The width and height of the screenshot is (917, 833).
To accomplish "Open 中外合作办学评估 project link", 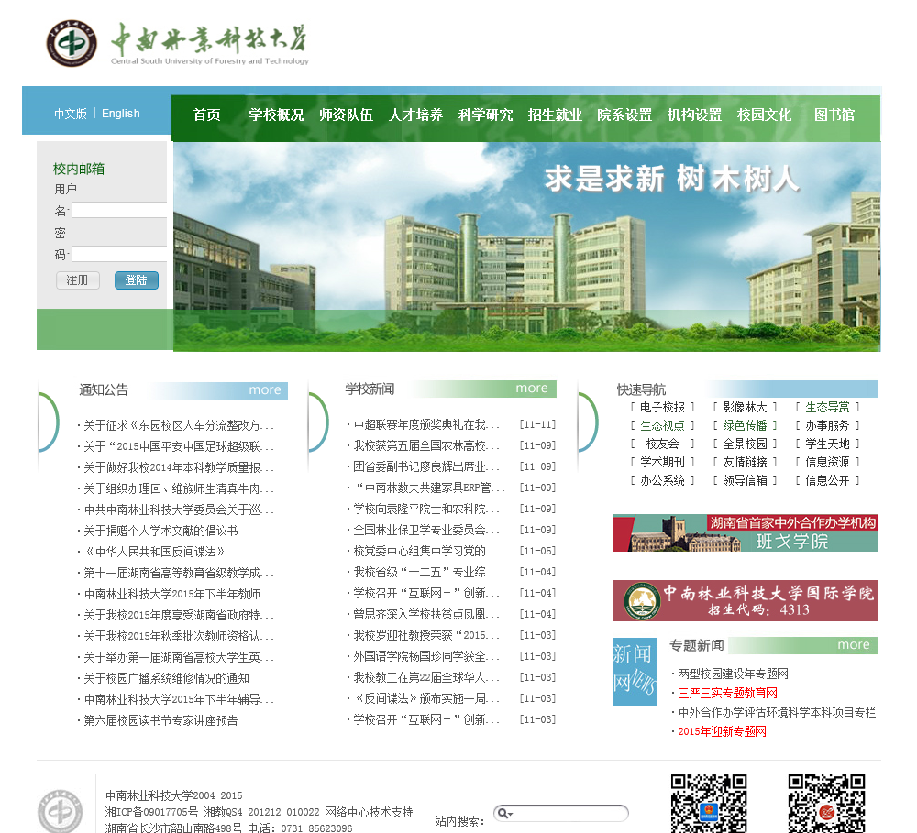I will (777, 713).
